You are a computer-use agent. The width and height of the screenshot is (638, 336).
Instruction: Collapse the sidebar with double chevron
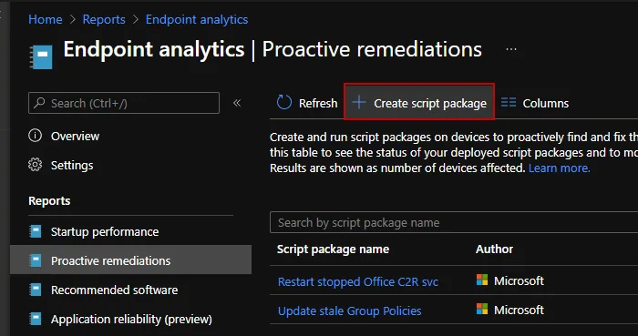237,103
